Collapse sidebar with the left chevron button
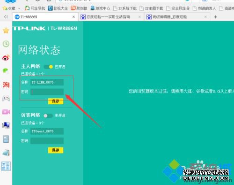 tap(6, 17)
